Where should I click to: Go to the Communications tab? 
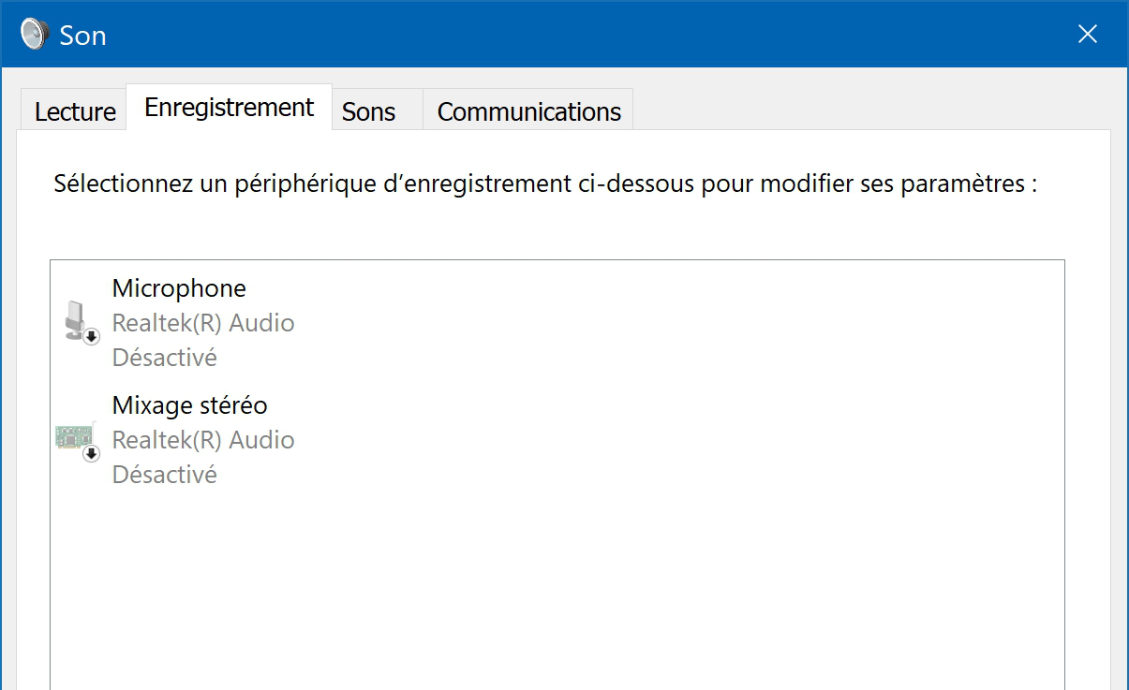tap(528, 110)
